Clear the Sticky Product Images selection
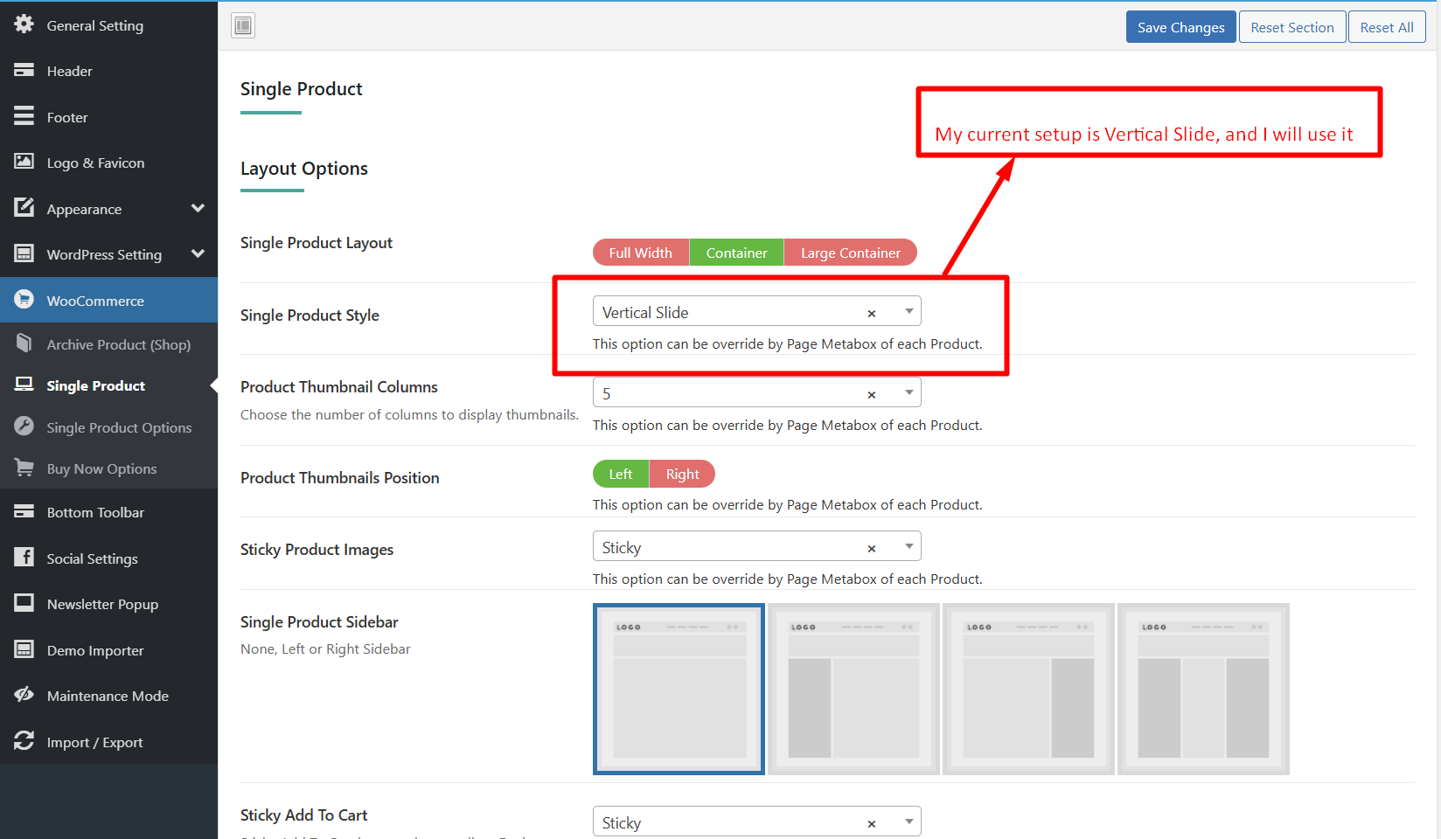 pyautogui.click(x=872, y=548)
